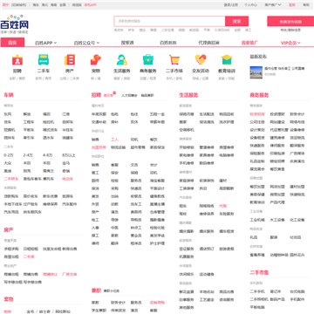The width and height of the screenshot is (314, 314).
Task: Open the 教育培训 graduation cap icon
Action: click(227, 59)
